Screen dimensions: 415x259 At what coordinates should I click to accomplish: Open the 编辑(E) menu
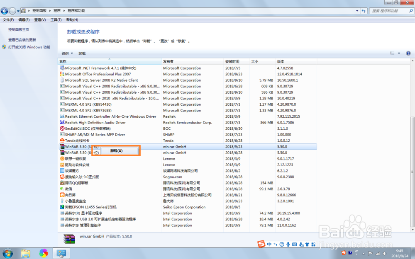click(x=24, y=20)
